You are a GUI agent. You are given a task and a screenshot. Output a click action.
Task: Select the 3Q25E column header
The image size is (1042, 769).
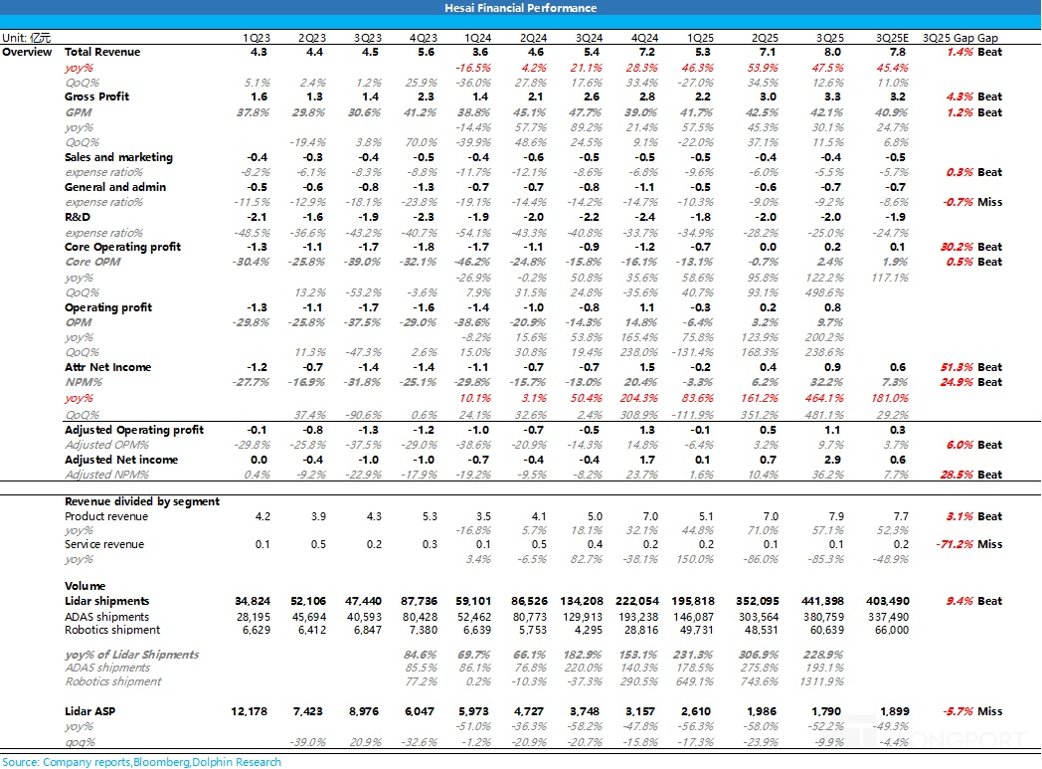click(x=890, y=37)
